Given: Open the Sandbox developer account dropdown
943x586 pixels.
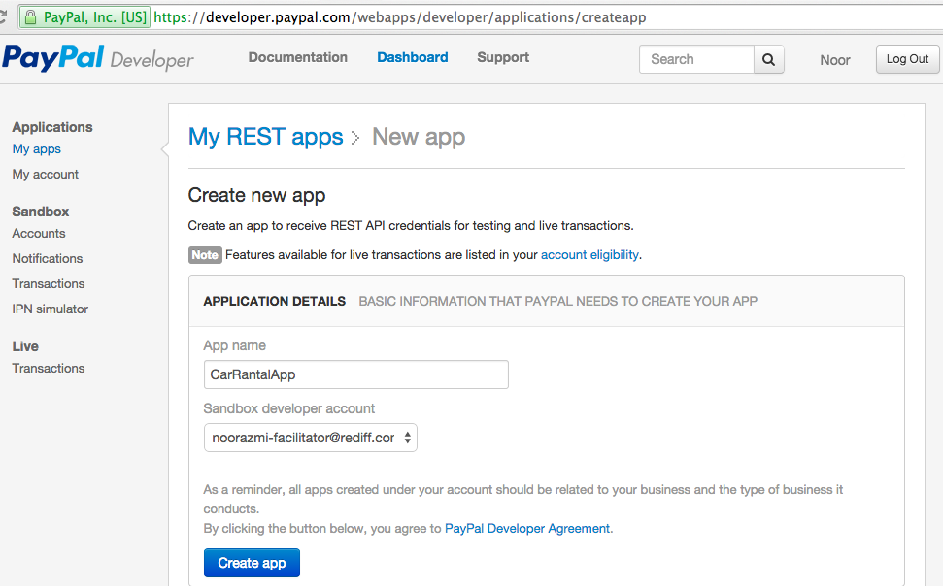Looking at the screenshot, I should point(311,438).
